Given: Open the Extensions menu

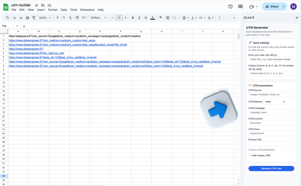Looking at the screenshot, I should 87,9.
